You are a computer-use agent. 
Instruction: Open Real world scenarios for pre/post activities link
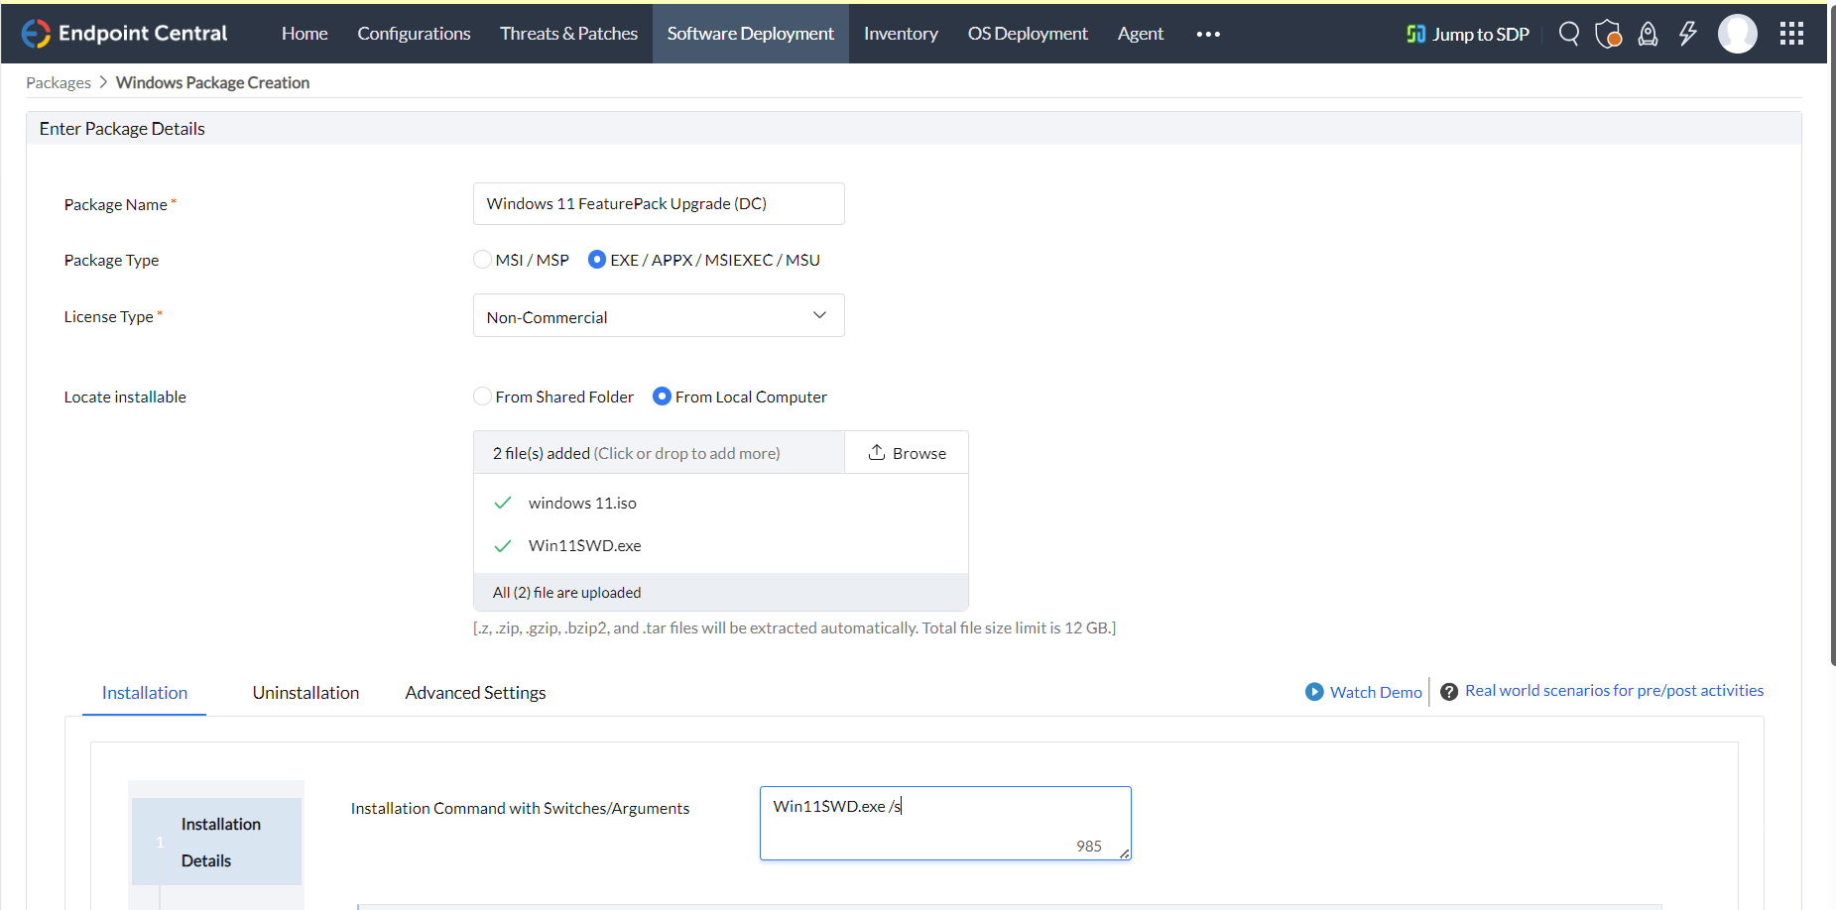(1614, 691)
